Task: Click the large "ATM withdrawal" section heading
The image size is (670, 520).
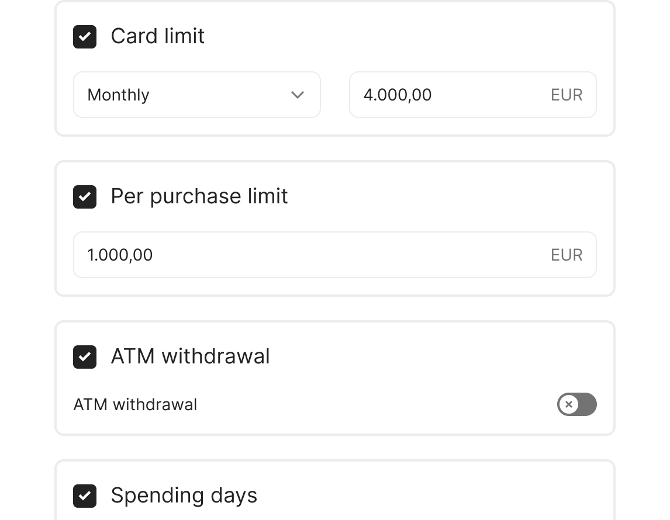Action: pos(191,356)
